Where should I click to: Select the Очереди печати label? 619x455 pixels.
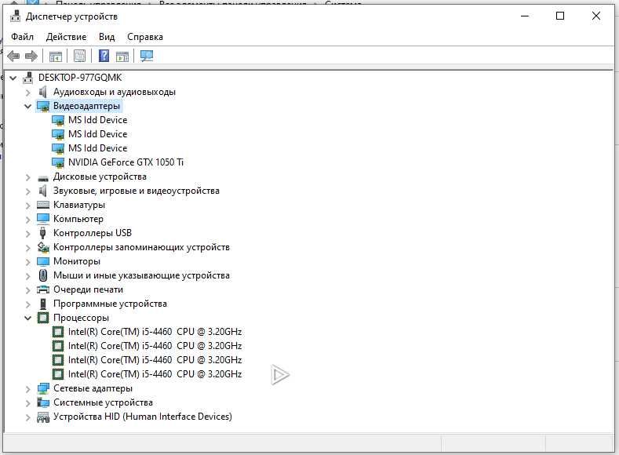(x=88, y=289)
